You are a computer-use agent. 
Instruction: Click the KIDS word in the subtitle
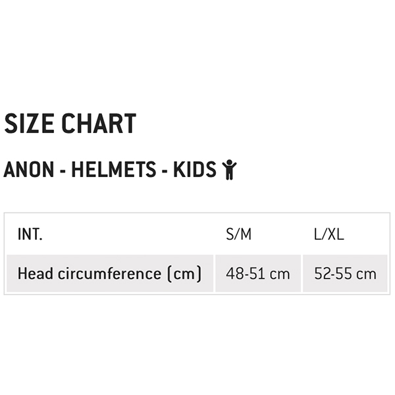point(195,169)
